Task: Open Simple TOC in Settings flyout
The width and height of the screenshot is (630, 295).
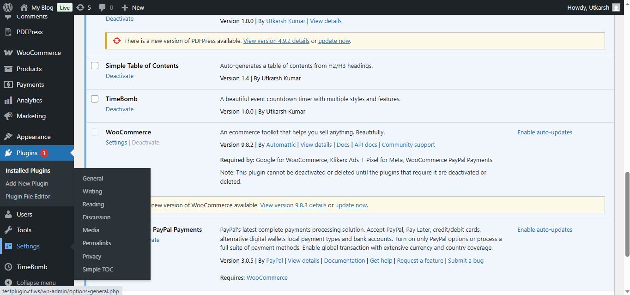Action: pos(98,269)
